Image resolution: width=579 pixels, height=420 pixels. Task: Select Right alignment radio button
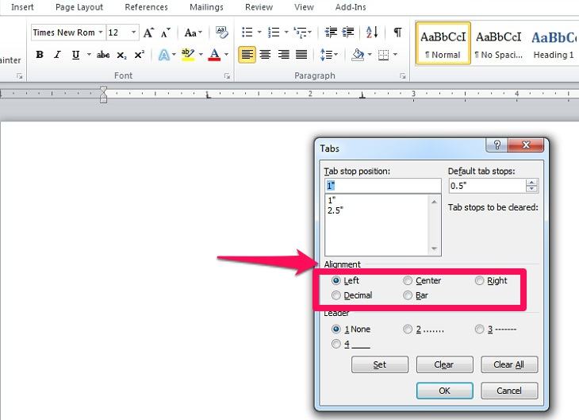click(x=479, y=280)
